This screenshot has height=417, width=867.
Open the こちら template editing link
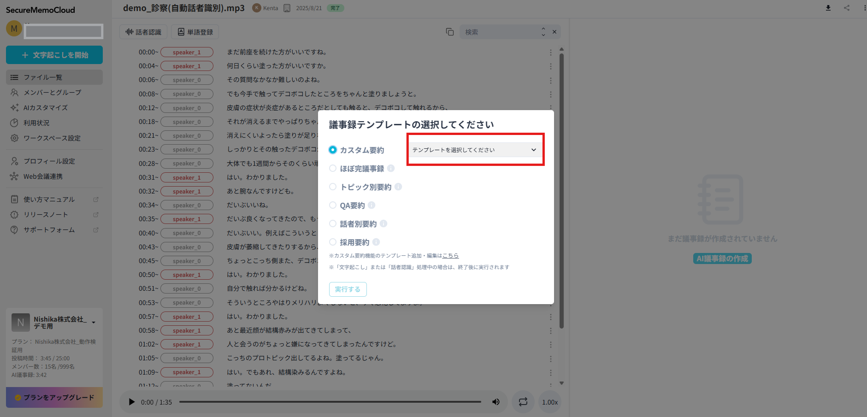[x=450, y=255]
